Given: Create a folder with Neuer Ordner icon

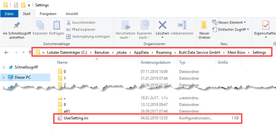Looking at the screenshot, I should 204,26.
